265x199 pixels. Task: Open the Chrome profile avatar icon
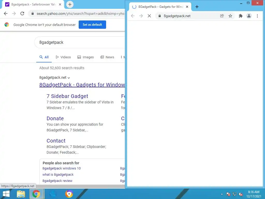pos(249,16)
